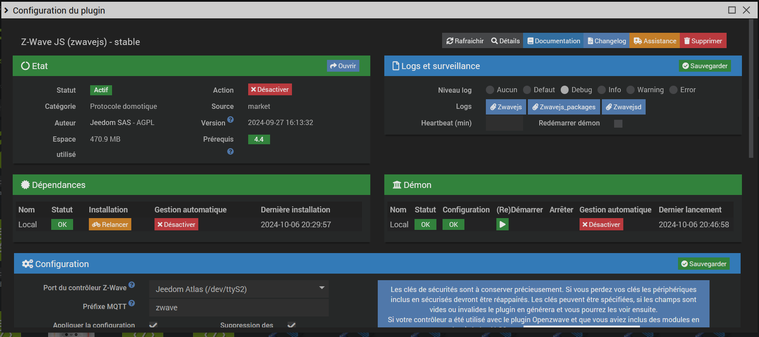
Task: Click help icon beside Port du contrôleur Z-Wave
Action: point(132,285)
